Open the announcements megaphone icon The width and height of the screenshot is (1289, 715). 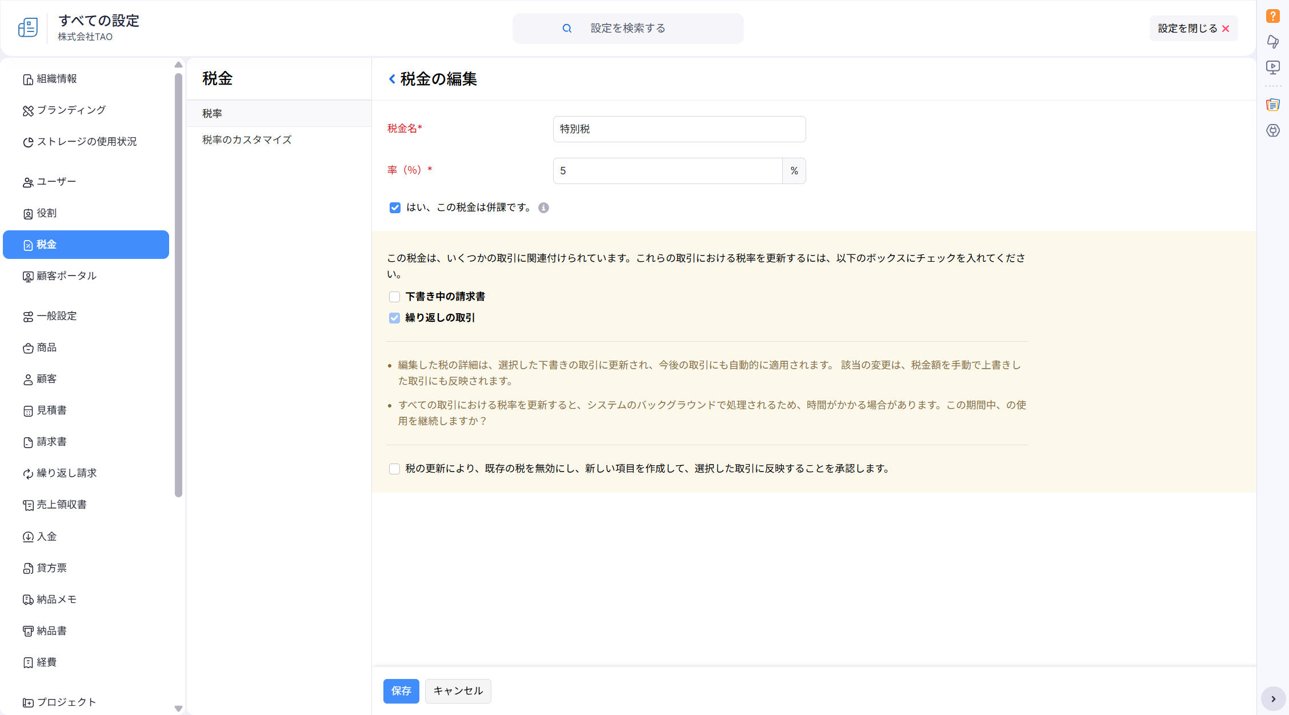pos(1272,41)
